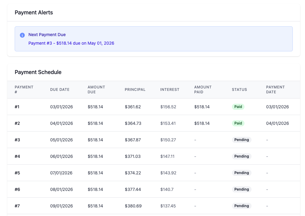Sort by the DUE DATE column header
The height and width of the screenshot is (216, 305).
point(60,90)
